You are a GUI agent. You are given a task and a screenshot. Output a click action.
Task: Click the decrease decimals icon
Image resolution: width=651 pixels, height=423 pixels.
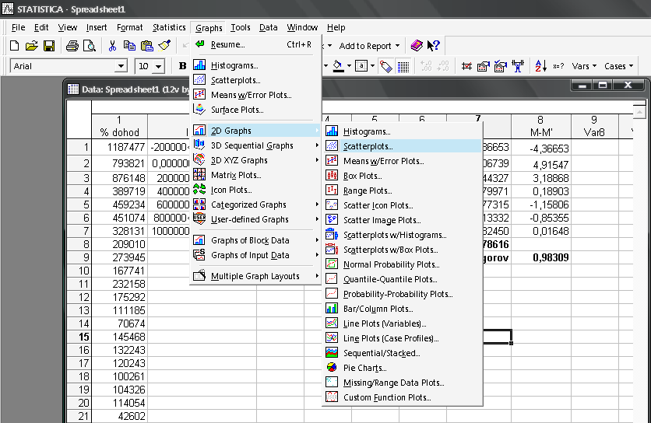443,66
